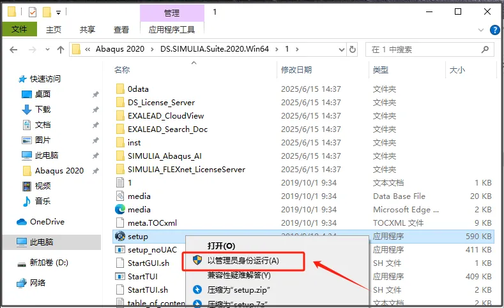Click the DS_License_Server folder icon

pos(120,102)
